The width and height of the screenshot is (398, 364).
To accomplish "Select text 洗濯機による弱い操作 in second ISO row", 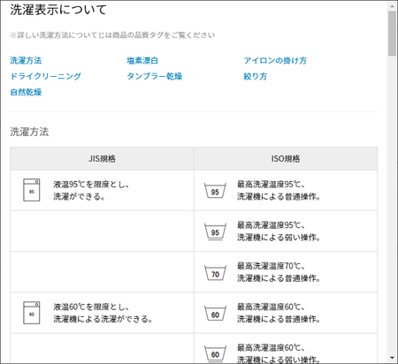I will [279, 238].
